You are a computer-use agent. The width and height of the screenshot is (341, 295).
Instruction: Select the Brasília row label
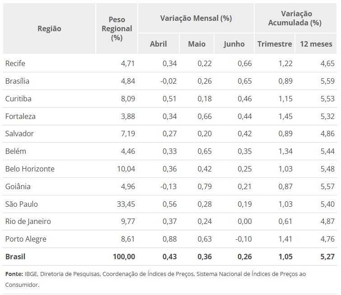click(17, 81)
